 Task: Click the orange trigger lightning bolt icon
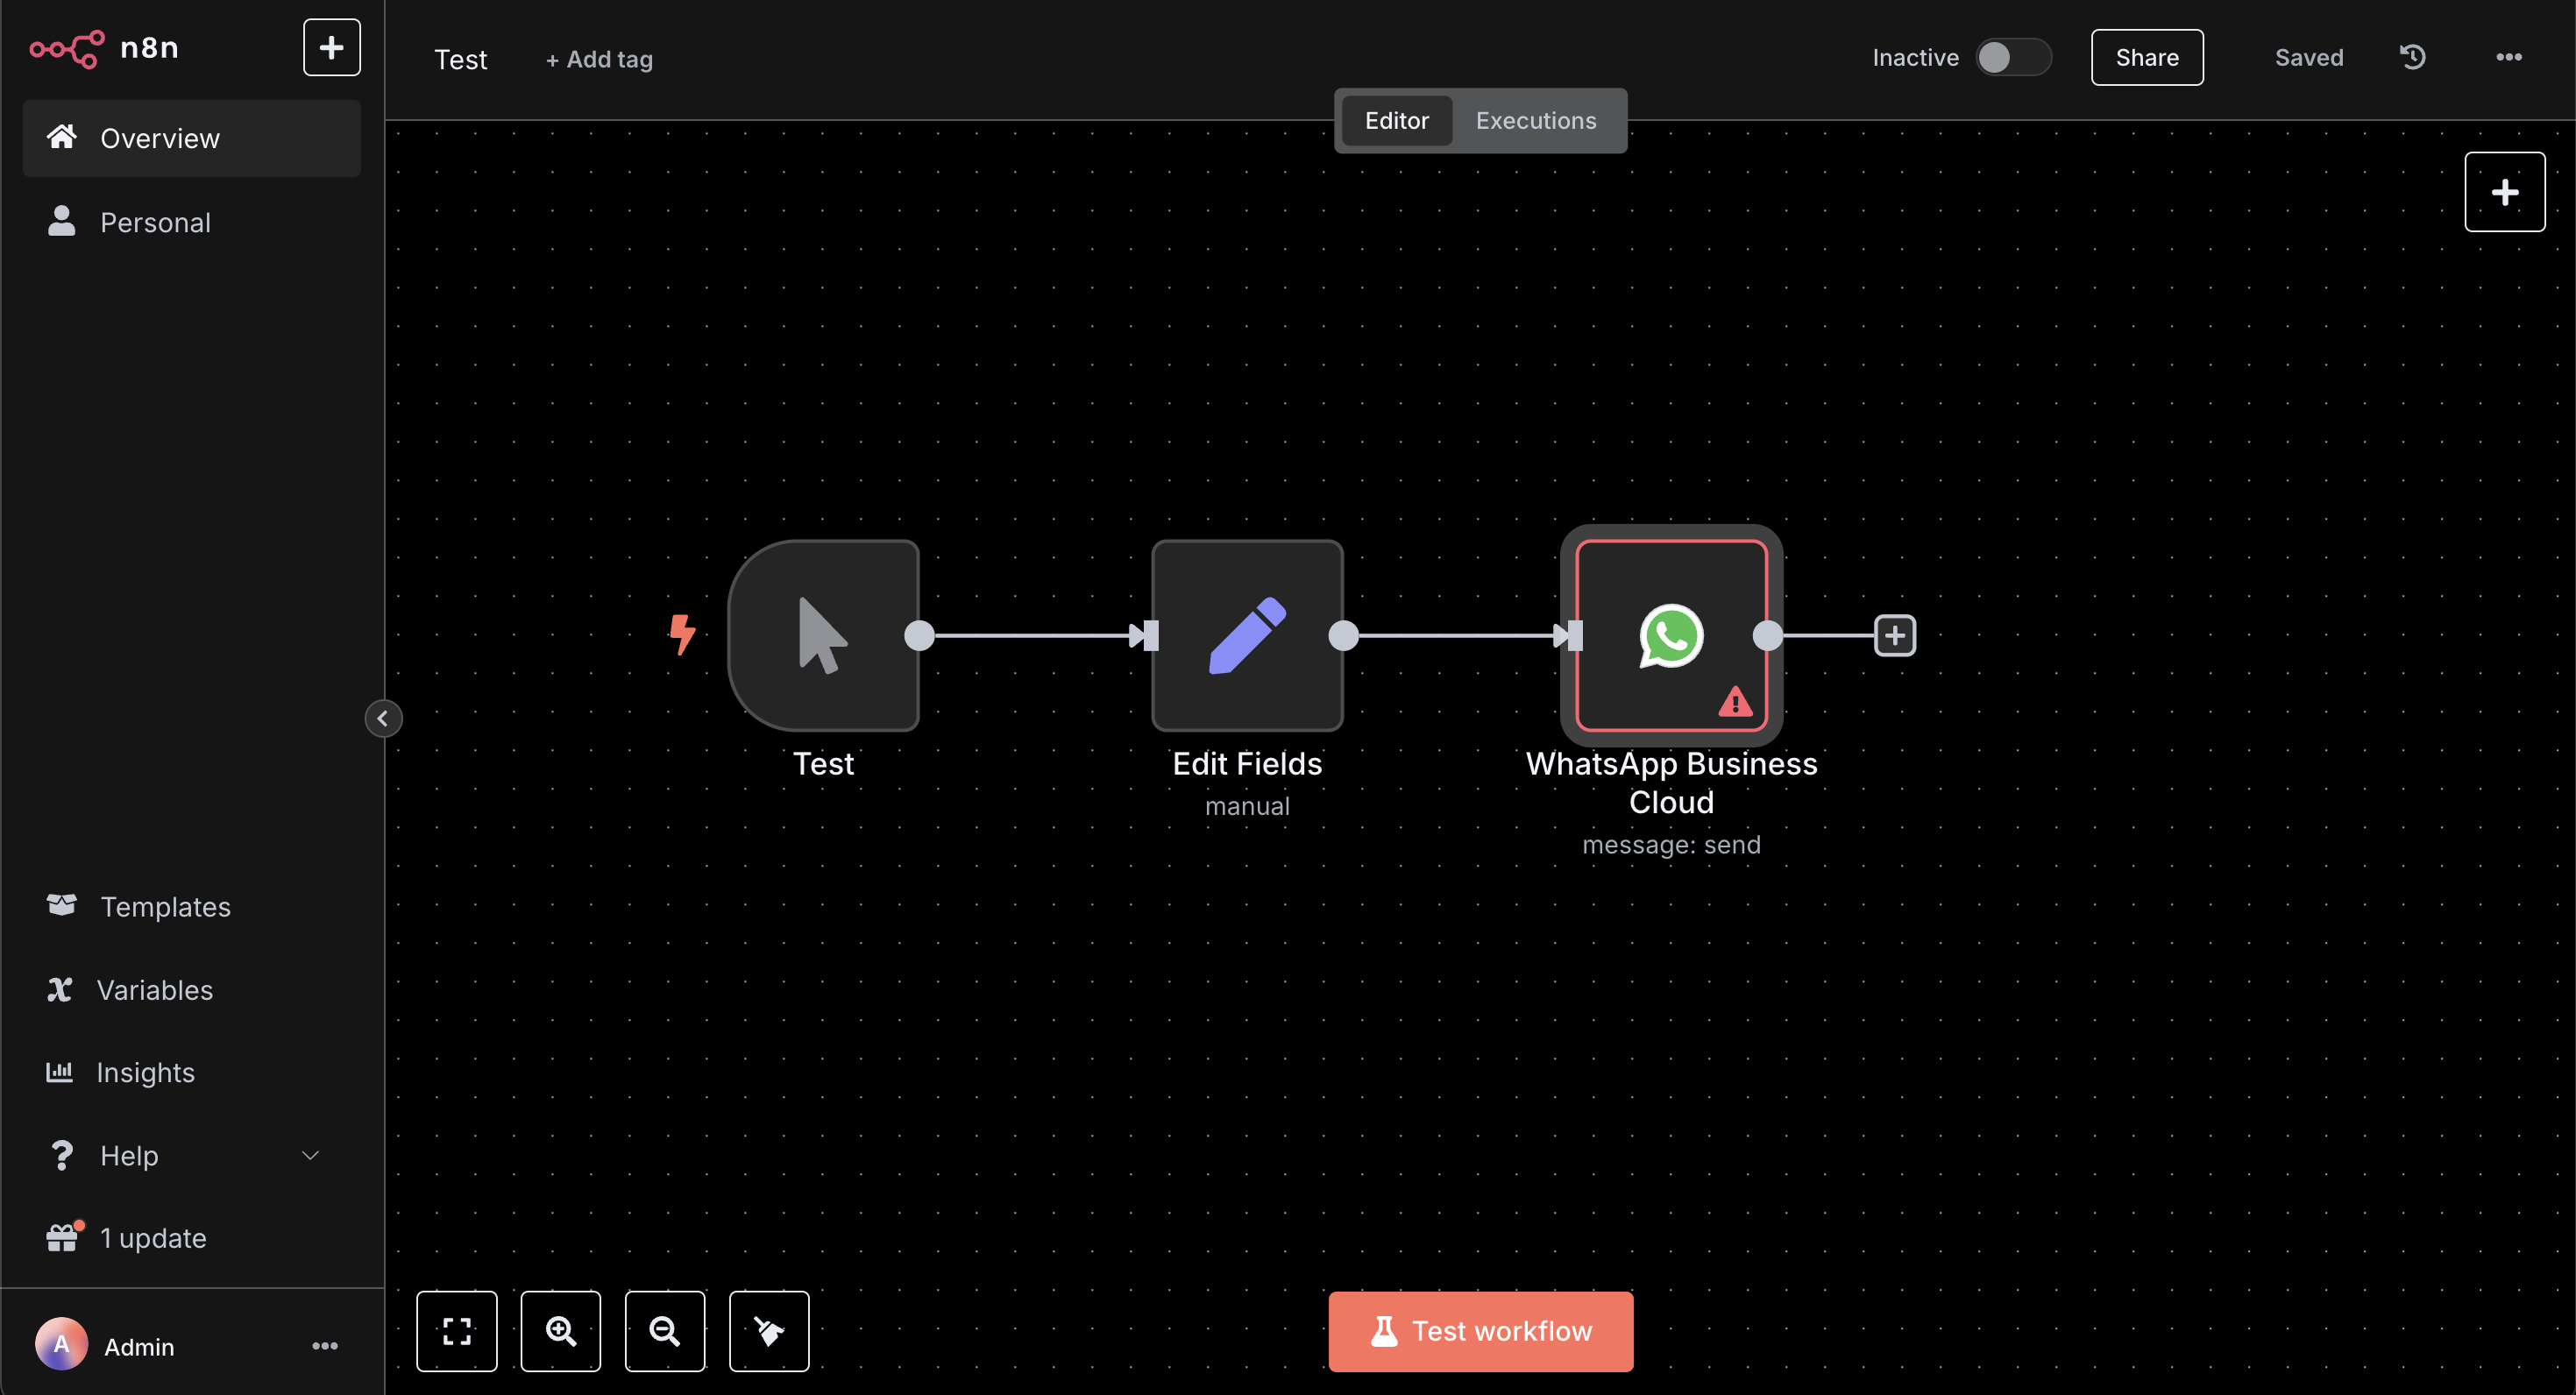(682, 634)
